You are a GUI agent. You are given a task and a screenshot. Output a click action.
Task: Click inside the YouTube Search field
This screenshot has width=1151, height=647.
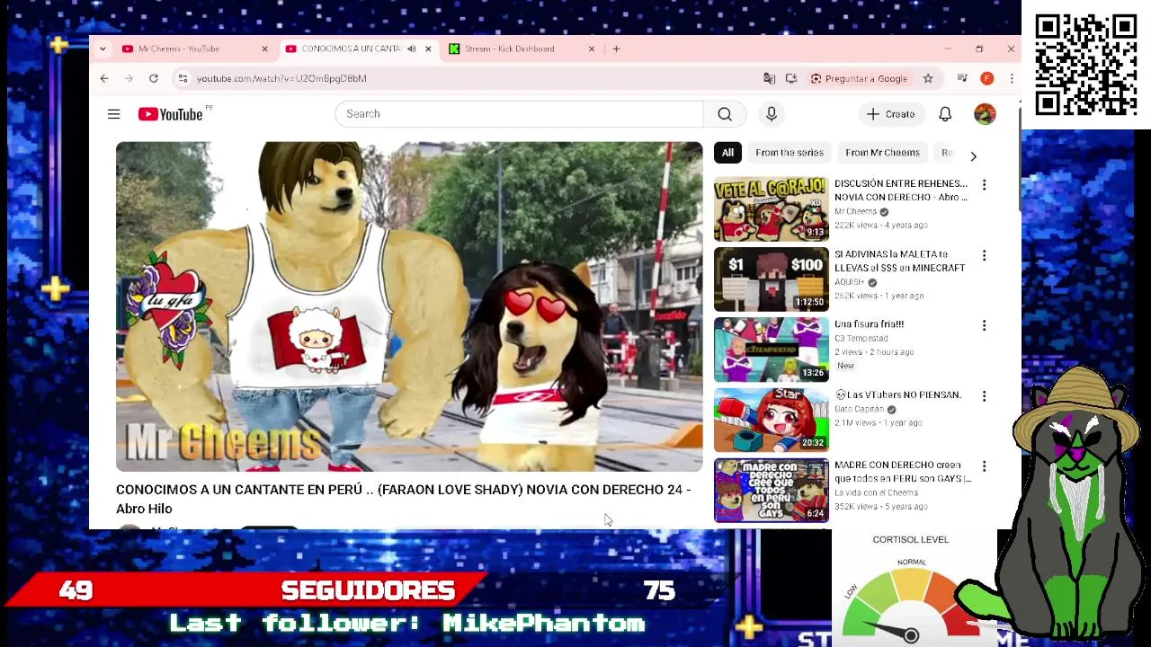519,114
